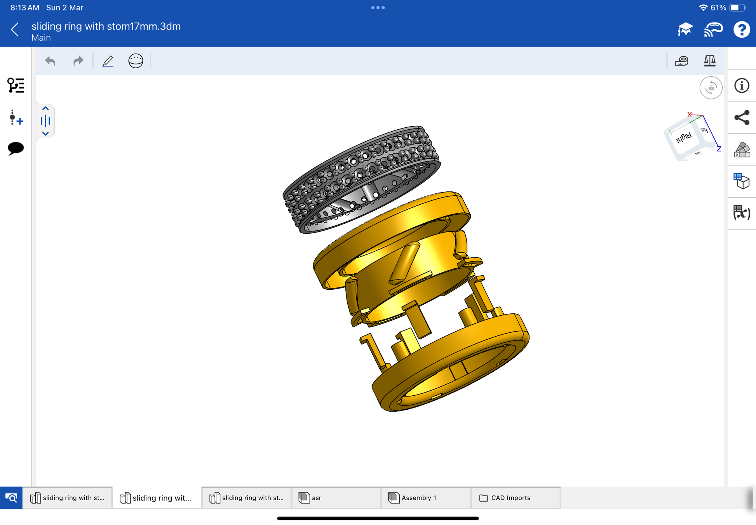This screenshot has height=525, width=756.
Task: Open the appearances color panel
Action: (742, 150)
